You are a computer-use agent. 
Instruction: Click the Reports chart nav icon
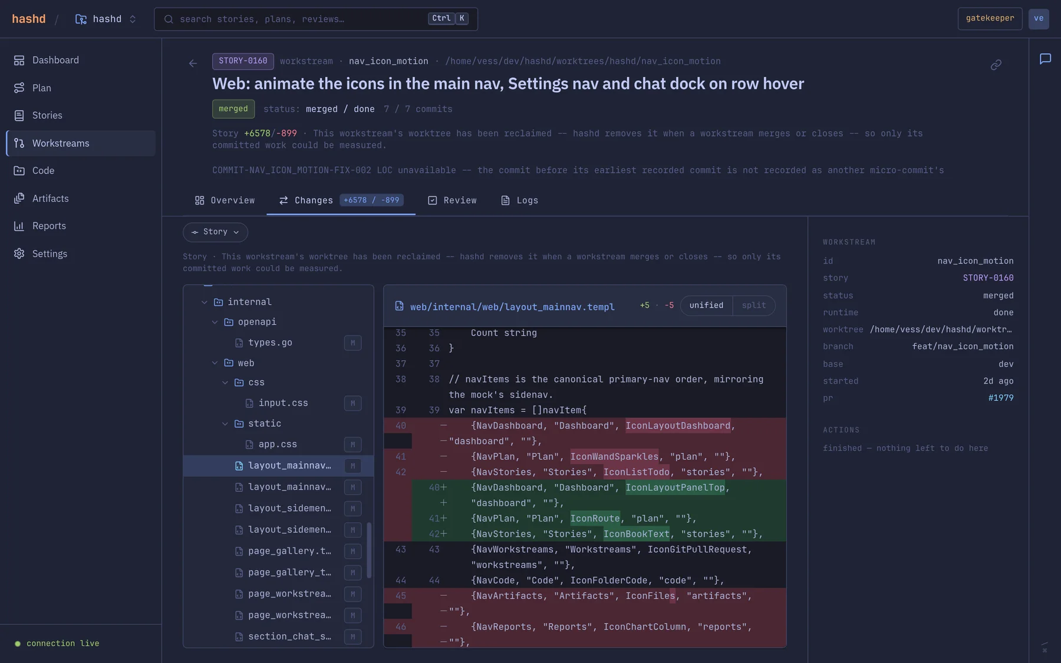point(19,226)
